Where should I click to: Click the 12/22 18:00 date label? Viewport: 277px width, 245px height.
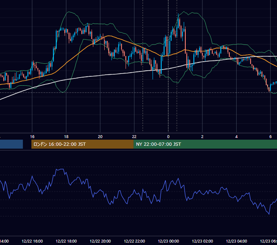click(66, 241)
